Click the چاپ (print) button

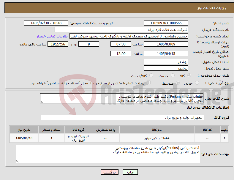[x=130, y=172]
